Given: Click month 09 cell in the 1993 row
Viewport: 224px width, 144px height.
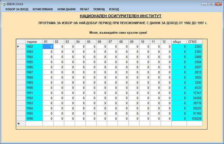Looking at the screenshot, I should 134,103.
